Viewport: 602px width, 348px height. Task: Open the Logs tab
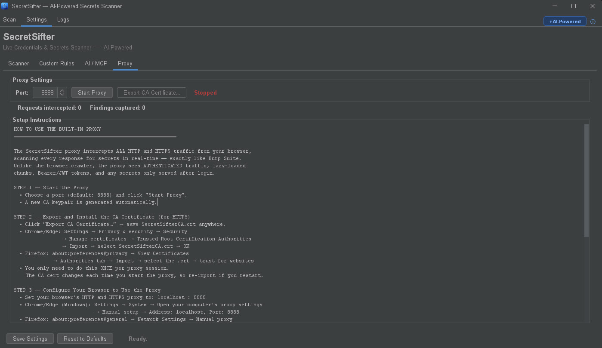(63, 20)
